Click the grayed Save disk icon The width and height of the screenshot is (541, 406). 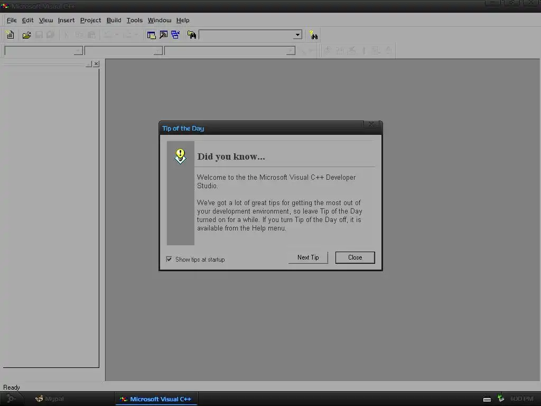tap(39, 35)
